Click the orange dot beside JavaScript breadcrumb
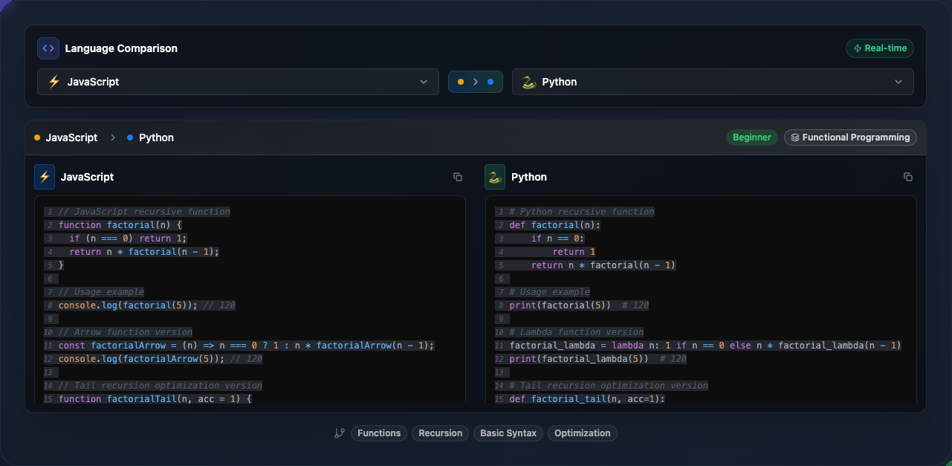The height and width of the screenshot is (466, 952). pos(37,137)
